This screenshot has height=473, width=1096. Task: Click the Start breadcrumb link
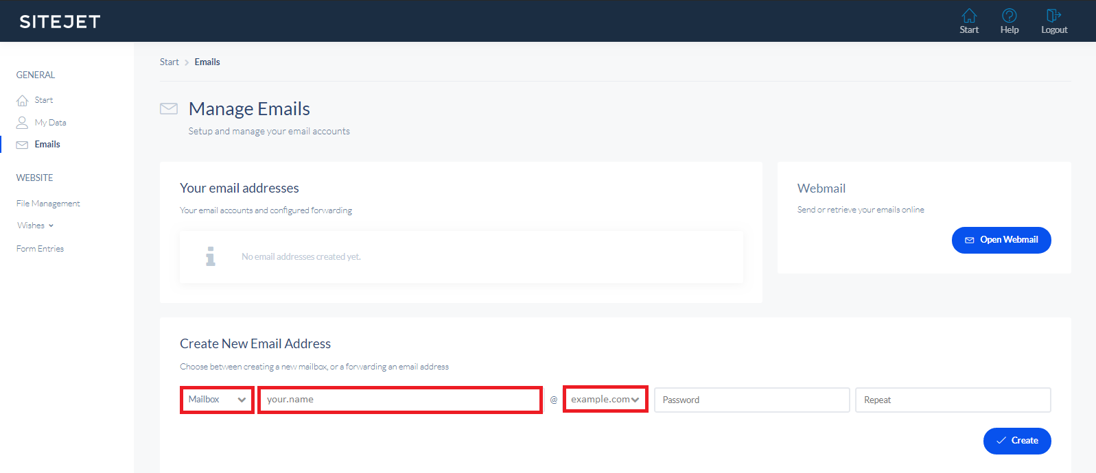(169, 62)
